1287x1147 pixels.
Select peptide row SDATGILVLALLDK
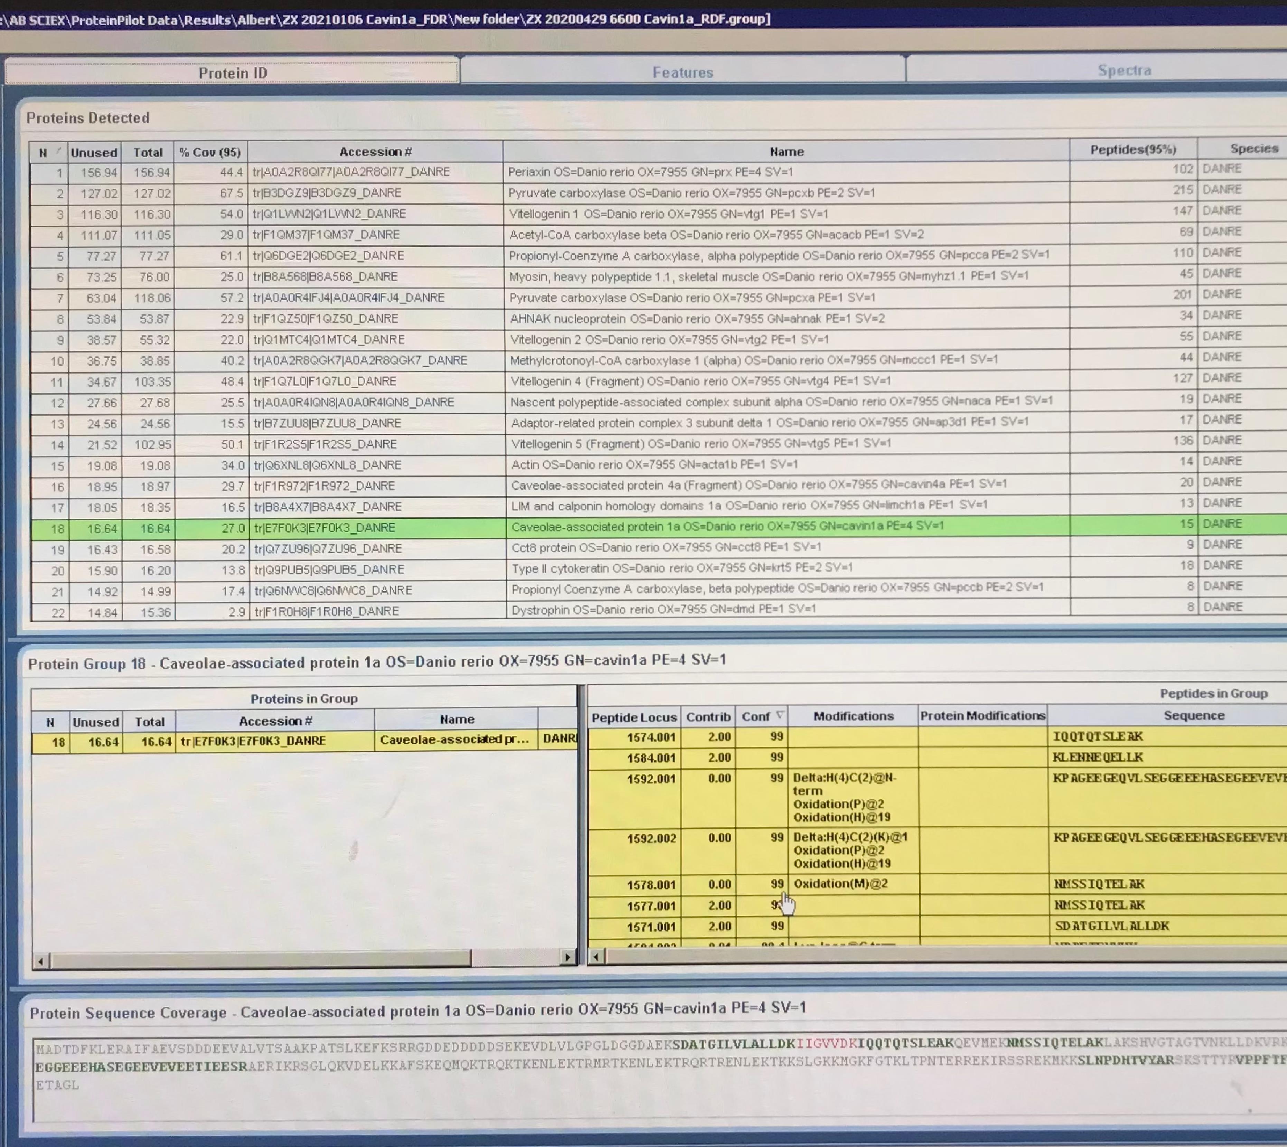pos(937,926)
